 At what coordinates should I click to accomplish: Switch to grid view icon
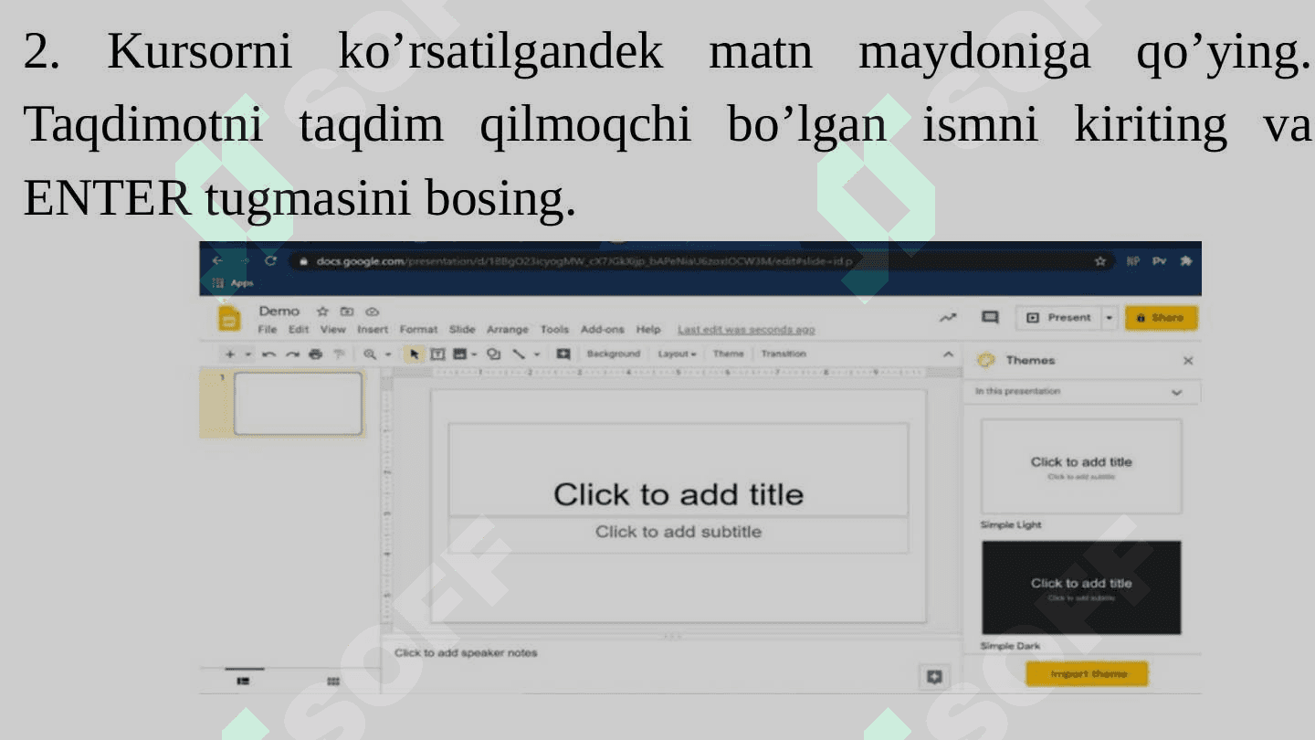333,681
